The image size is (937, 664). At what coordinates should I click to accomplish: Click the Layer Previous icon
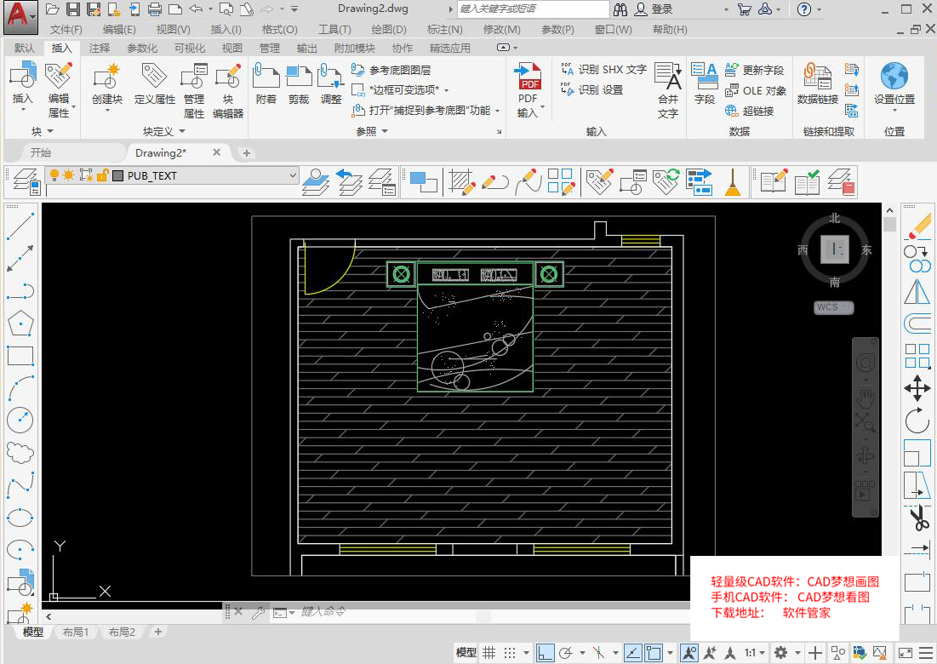349,181
